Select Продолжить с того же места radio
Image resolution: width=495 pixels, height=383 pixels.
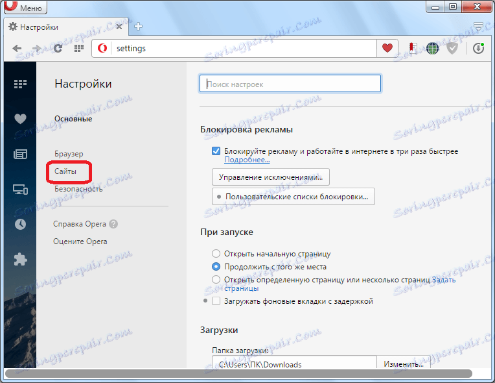(x=216, y=267)
